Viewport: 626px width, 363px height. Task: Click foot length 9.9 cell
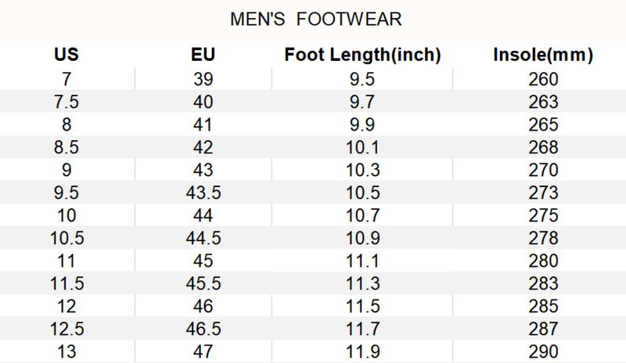pyautogui.click(x=362, y=124)
